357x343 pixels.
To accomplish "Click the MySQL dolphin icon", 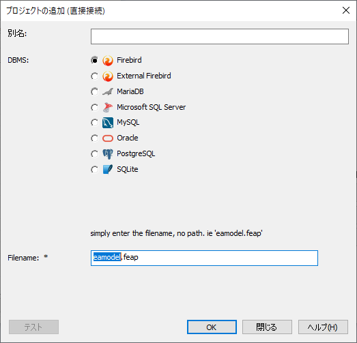I will [x=108, y=123].
